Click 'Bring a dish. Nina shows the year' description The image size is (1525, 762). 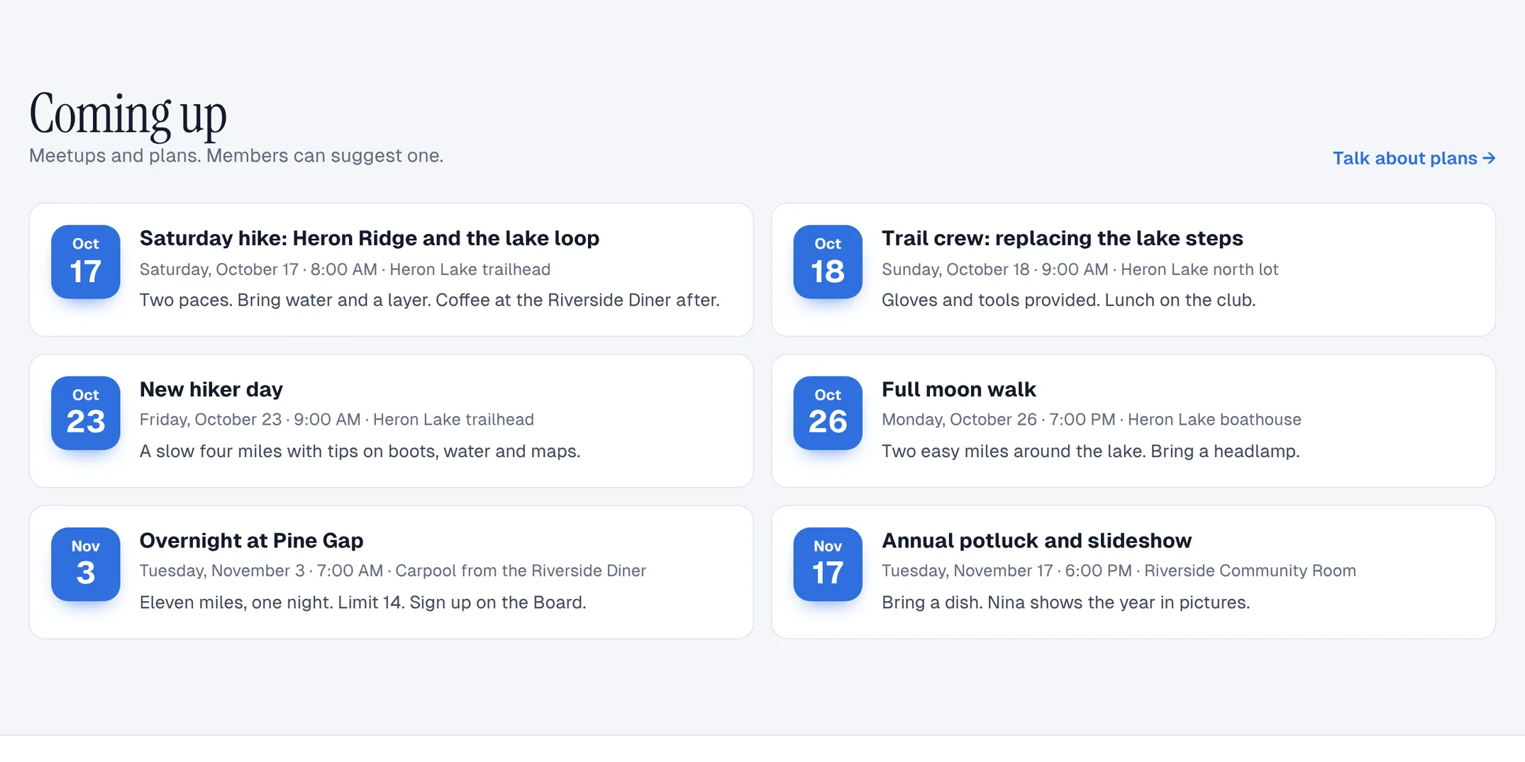pos(1065,603)
